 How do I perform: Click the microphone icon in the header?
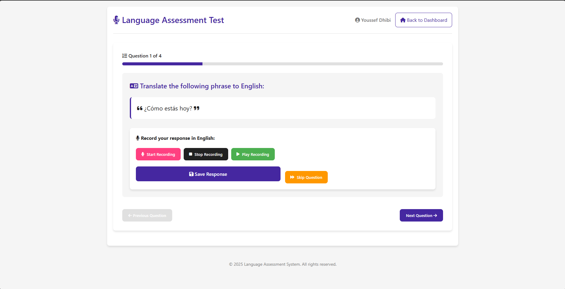coord(116,20)
